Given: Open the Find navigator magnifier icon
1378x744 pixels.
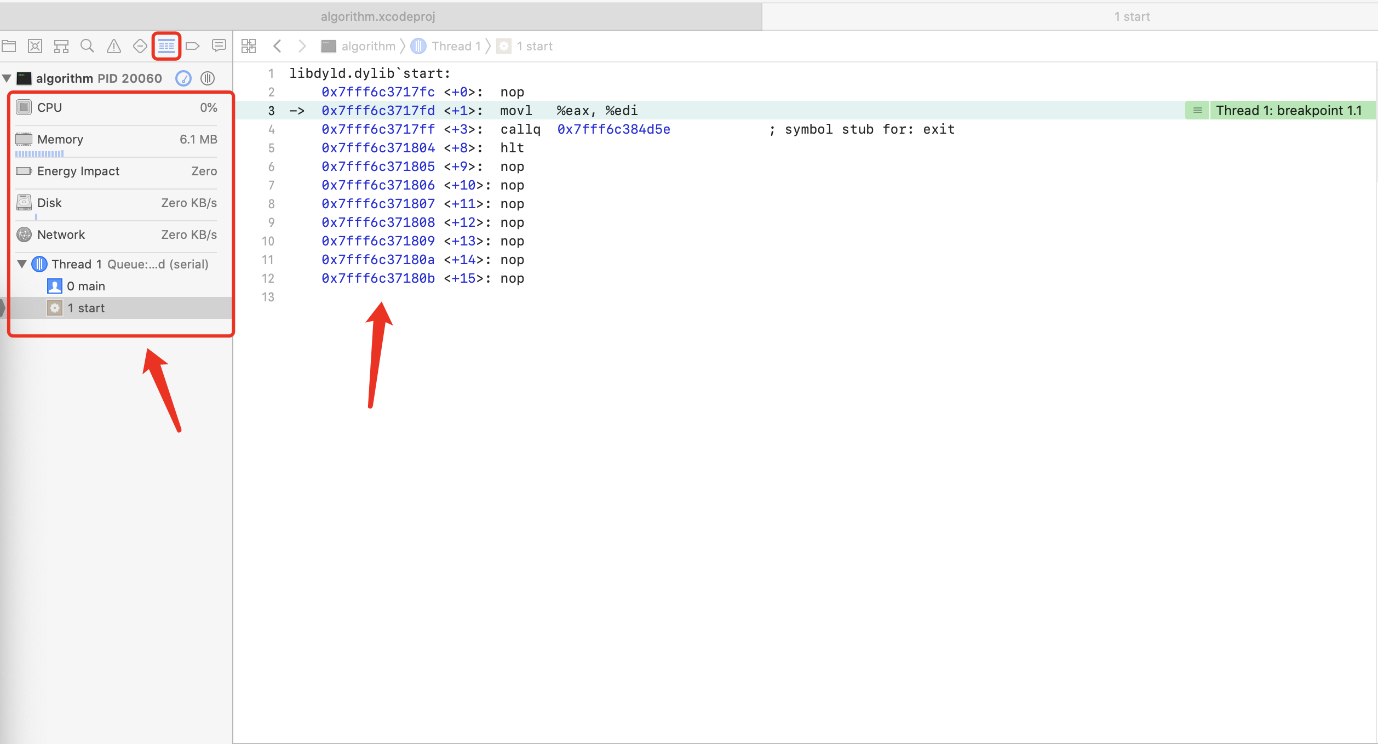Looking at the screenshot, I should (87, 46).
